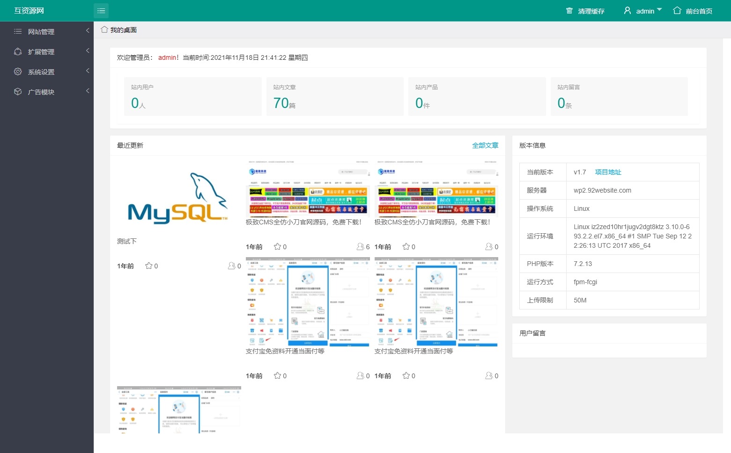Click the trash icon for 清理缓存
Viewport: 731px width, 453px height.
[x=569, y=11]
